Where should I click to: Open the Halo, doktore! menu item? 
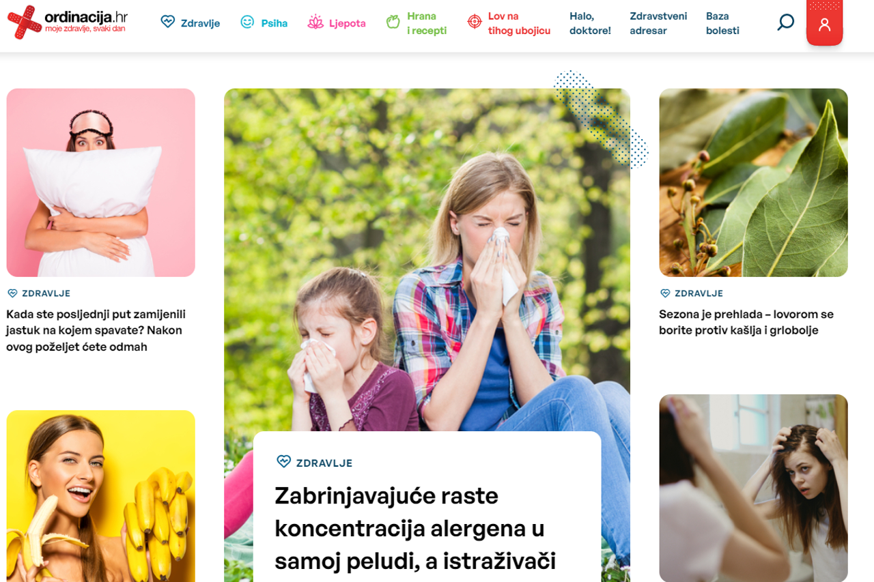click(x=590, y=23)
